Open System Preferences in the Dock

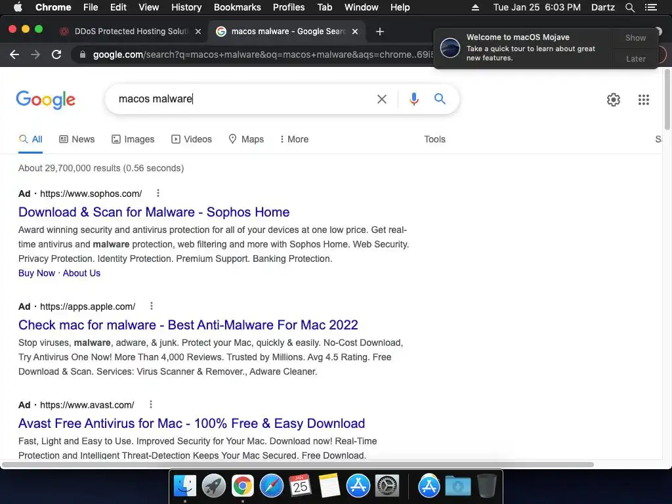point(387,486)
